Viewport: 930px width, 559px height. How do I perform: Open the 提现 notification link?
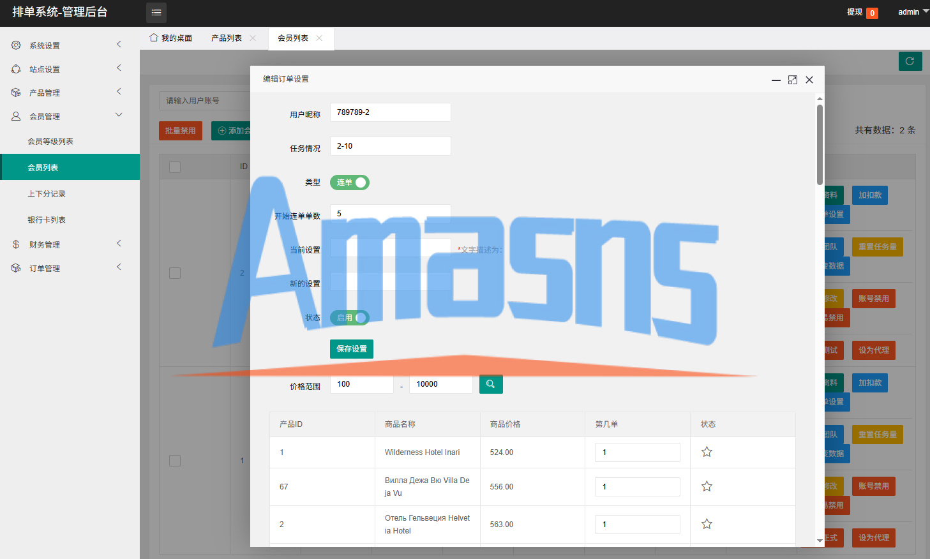coord(862,12)
